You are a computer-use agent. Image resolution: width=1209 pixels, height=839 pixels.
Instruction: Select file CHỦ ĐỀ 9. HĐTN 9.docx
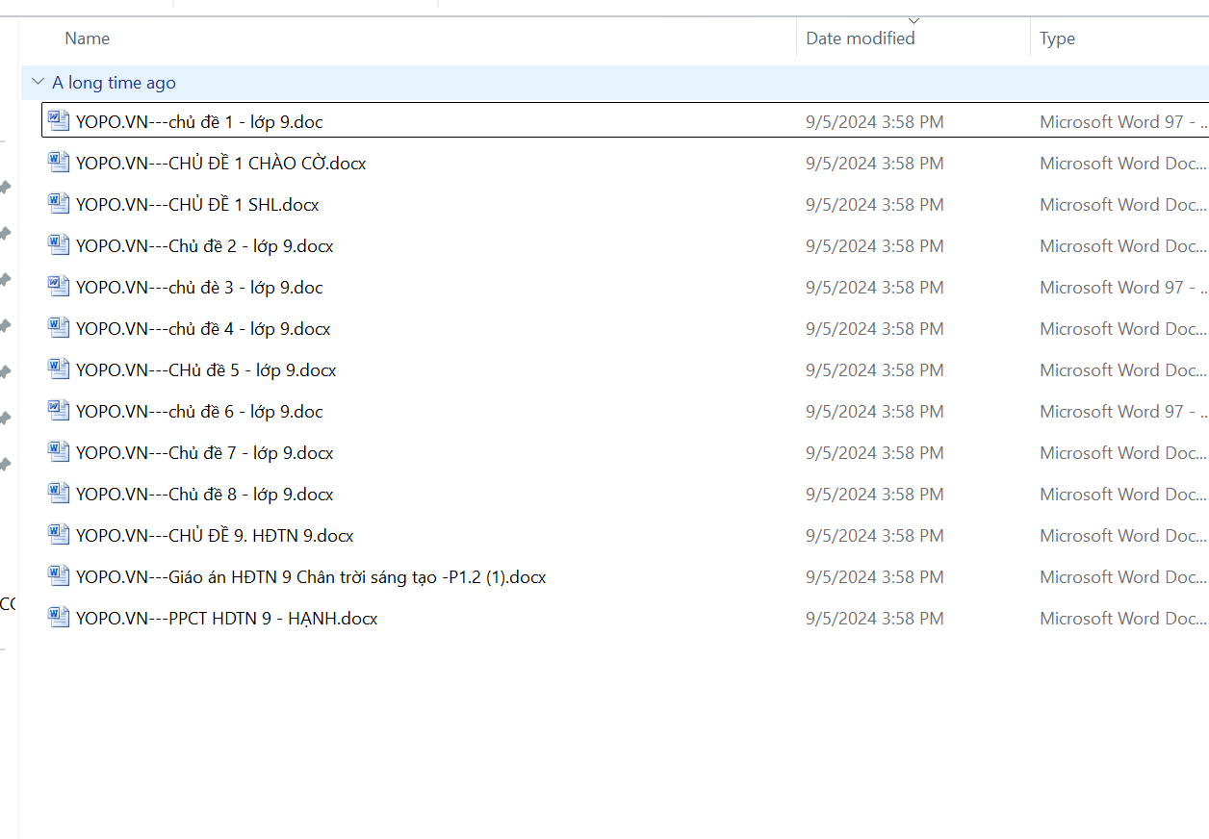pos(215,536)
